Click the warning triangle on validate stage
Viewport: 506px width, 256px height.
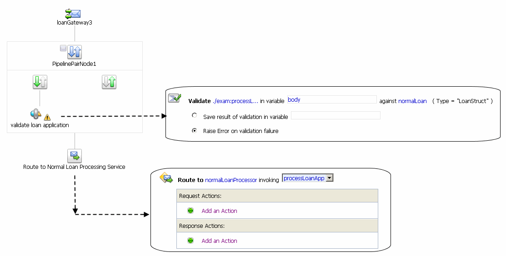(47, 117)
